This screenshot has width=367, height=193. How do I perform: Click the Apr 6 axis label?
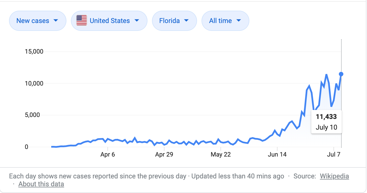click(108, 155)
